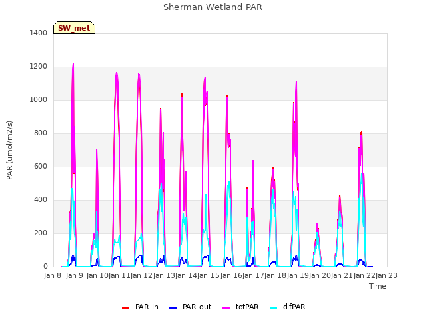This screenshot has width=427, height=320.
Task: Click the Jan 23 x-axis label
Action: coord(386,275)
